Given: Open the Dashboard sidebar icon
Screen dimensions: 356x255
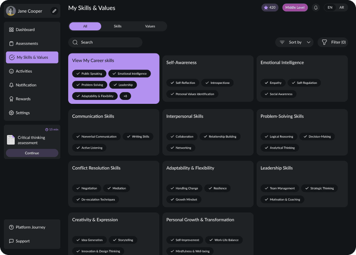Looking at the screenshot, I should (11, 30).
